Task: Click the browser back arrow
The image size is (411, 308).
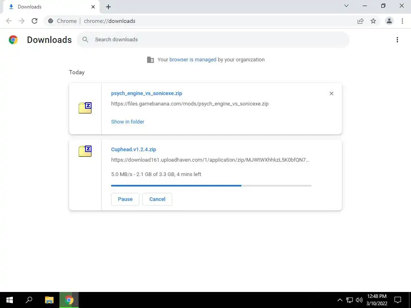Action: 9,21
